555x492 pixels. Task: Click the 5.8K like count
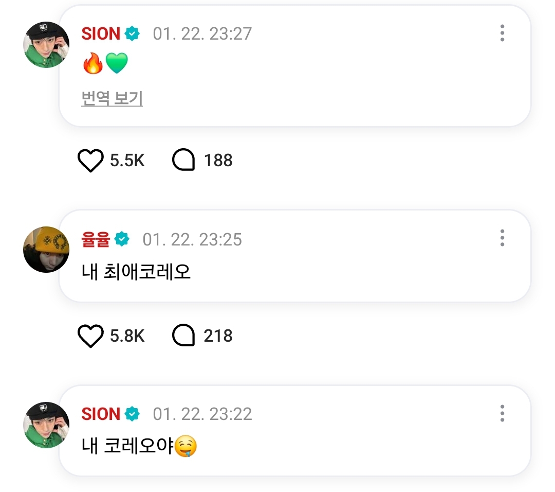pos(127,337)
